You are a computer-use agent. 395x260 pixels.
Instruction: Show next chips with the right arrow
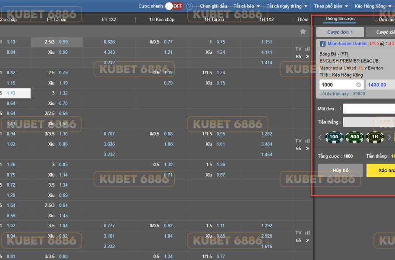click(389, 137)
